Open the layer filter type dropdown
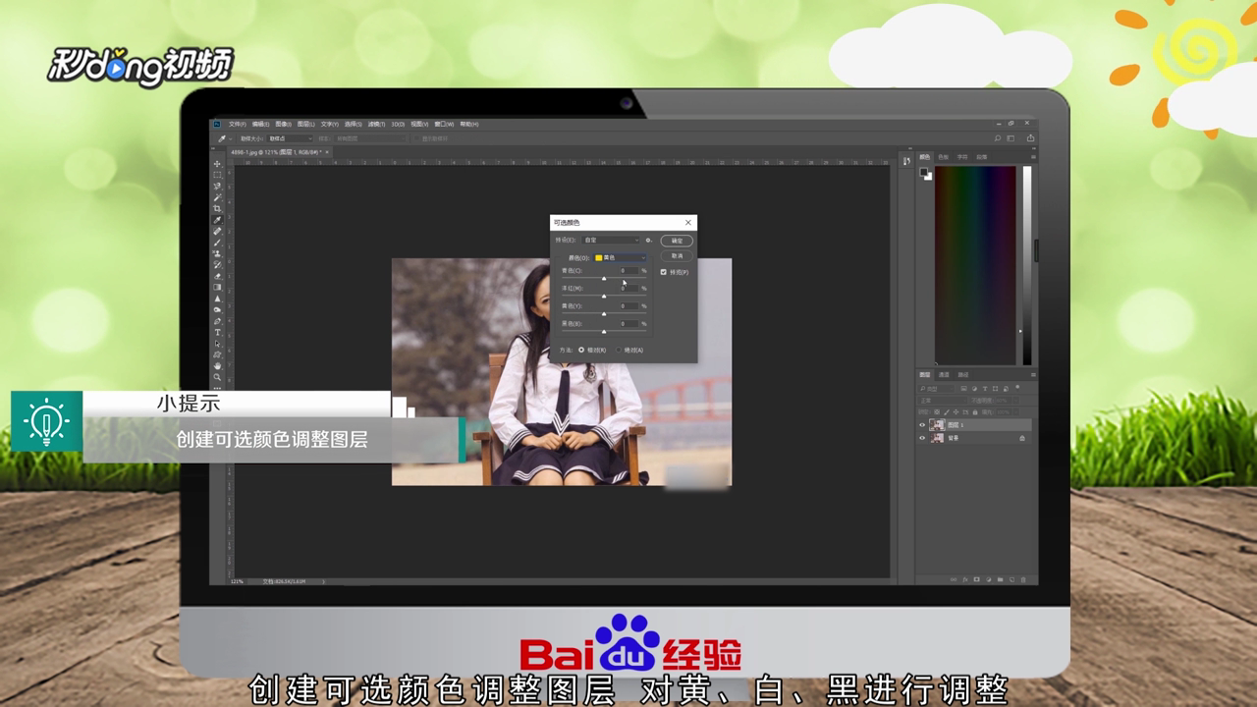Image resolution: width=1257 pixels, height=707 pixels. click(936, 389)
